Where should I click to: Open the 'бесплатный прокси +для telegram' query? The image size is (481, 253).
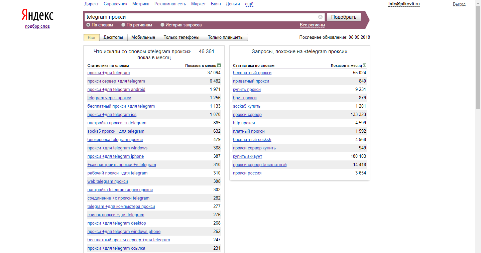[121, 106]
